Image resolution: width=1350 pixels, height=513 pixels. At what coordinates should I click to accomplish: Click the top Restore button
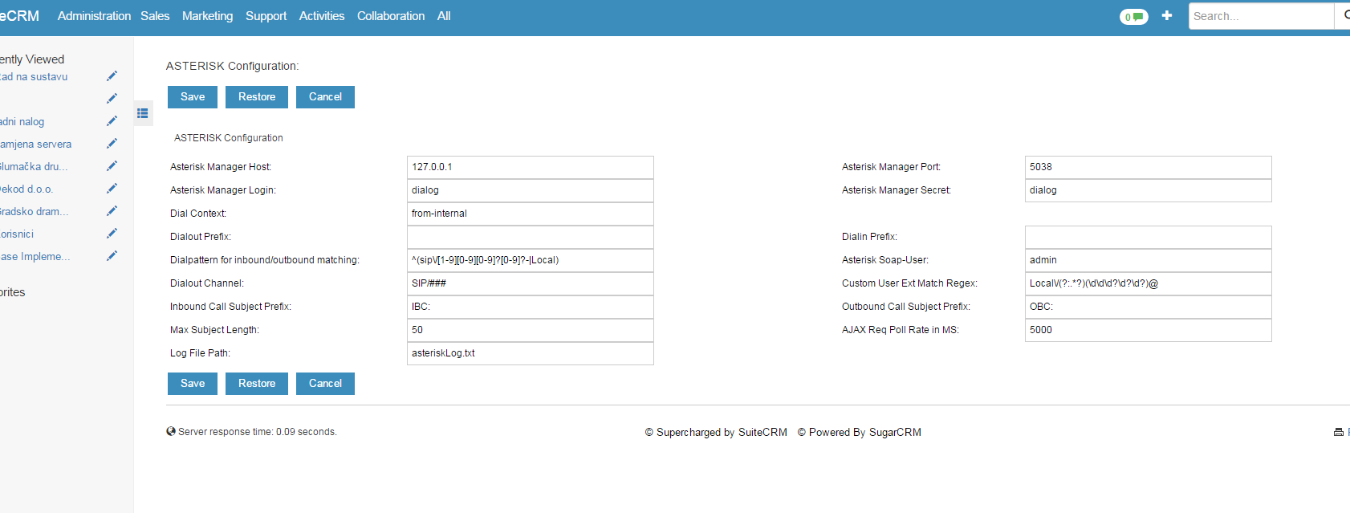[x=257, y=97]
